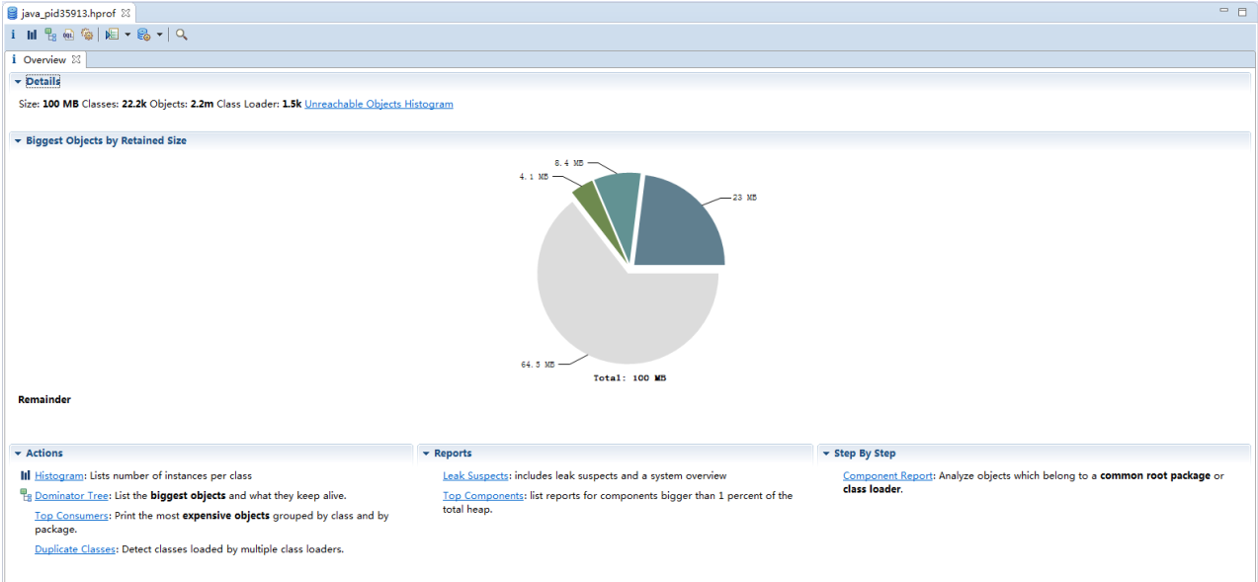Click the 'Class Loader: 1.5k' detail text

pos(259,104)
